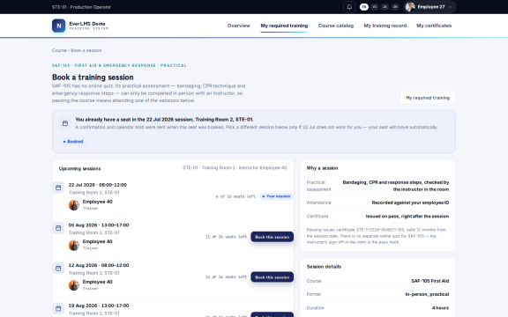
Task: Click the 6 of 16 seats left text
Action: (x=235, y=196)
